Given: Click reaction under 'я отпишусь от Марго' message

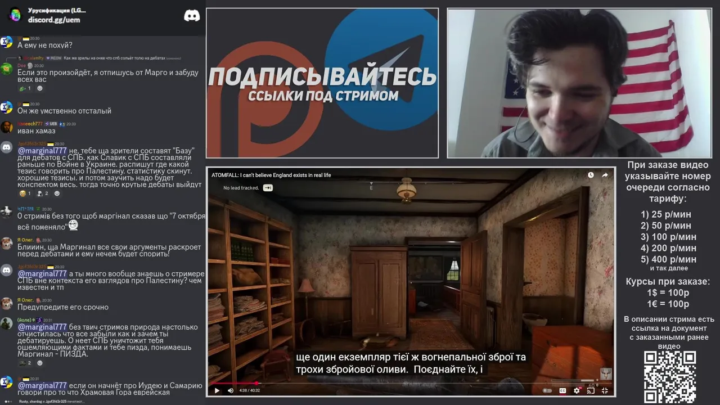Looking at the screenshot, I should pos(25,88).
